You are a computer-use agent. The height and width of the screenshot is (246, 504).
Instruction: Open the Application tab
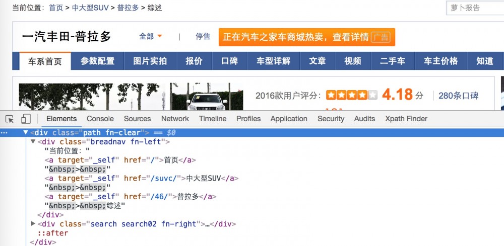click(289, 119)
